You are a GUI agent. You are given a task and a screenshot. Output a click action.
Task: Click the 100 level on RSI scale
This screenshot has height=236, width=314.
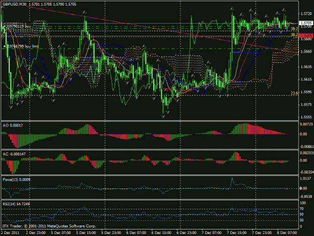tap(303, 203)
